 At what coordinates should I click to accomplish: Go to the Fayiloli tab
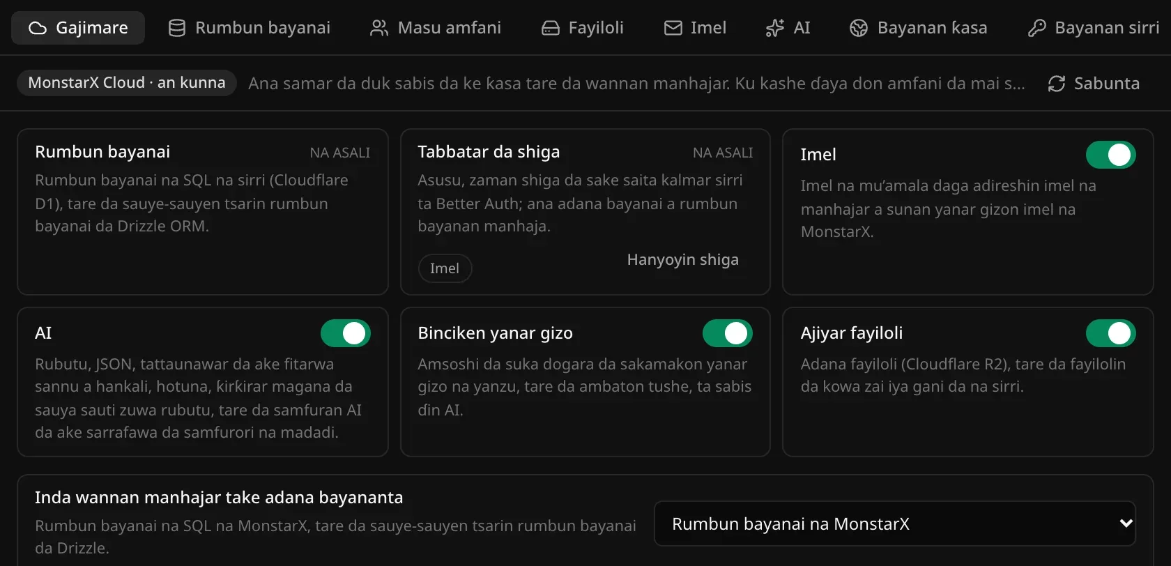click(x=583, y=28)
